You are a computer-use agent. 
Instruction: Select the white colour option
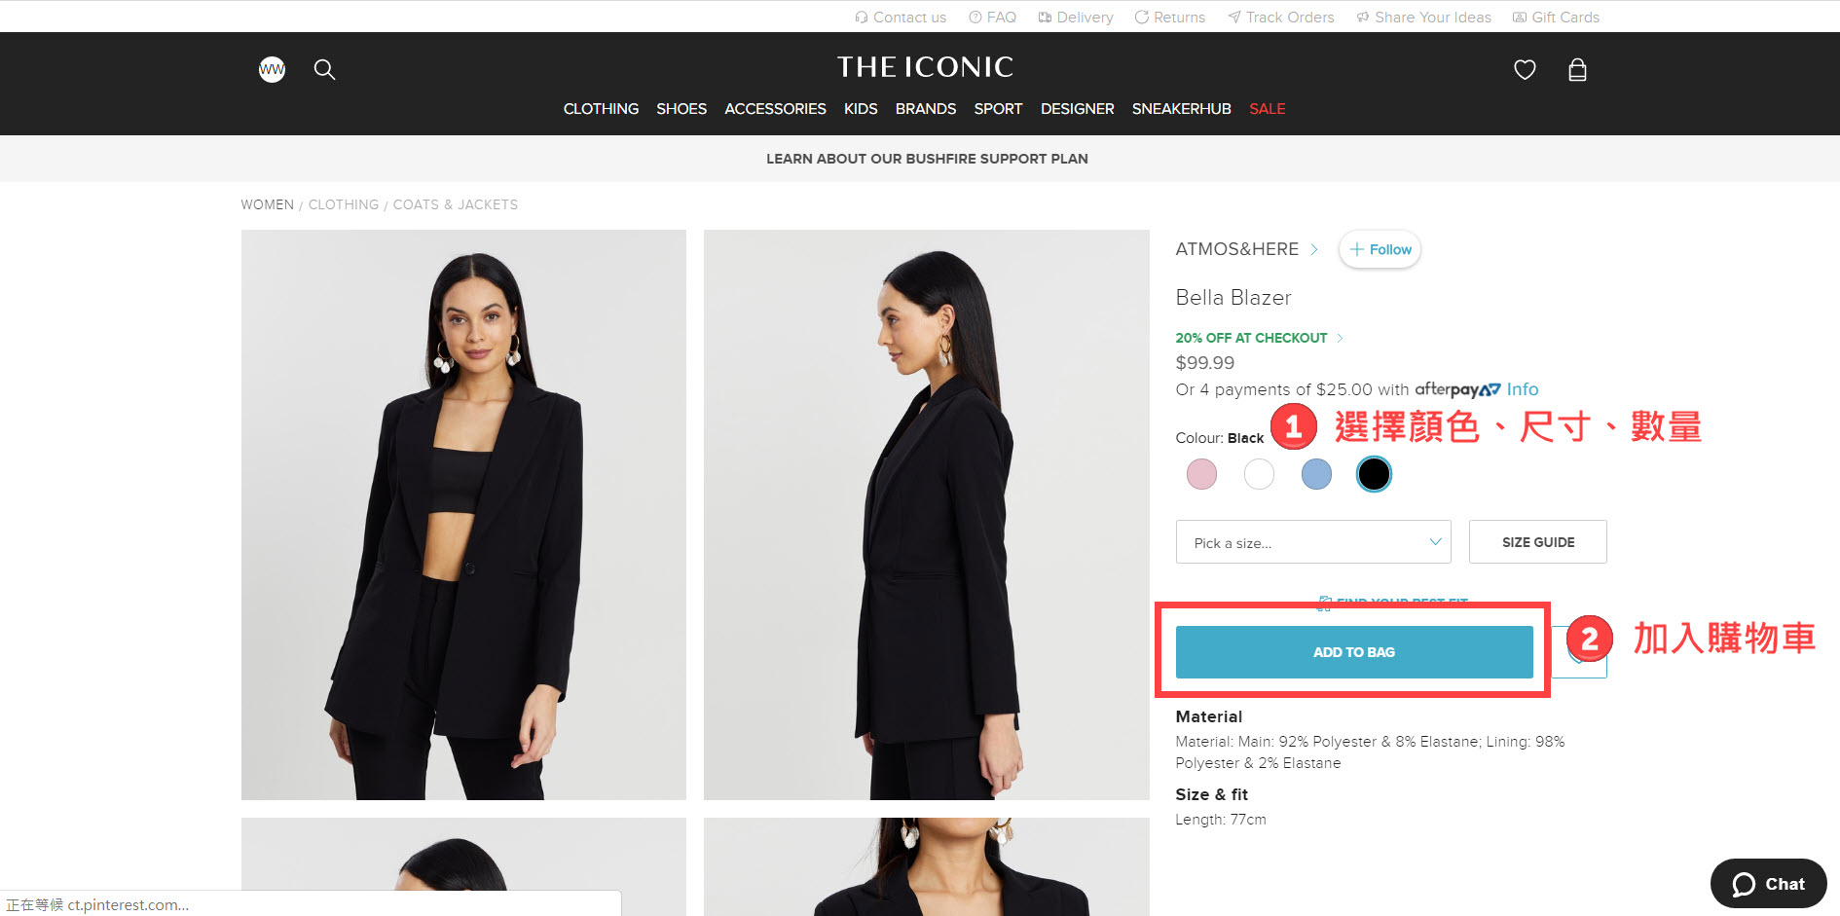pos(1259,474)
